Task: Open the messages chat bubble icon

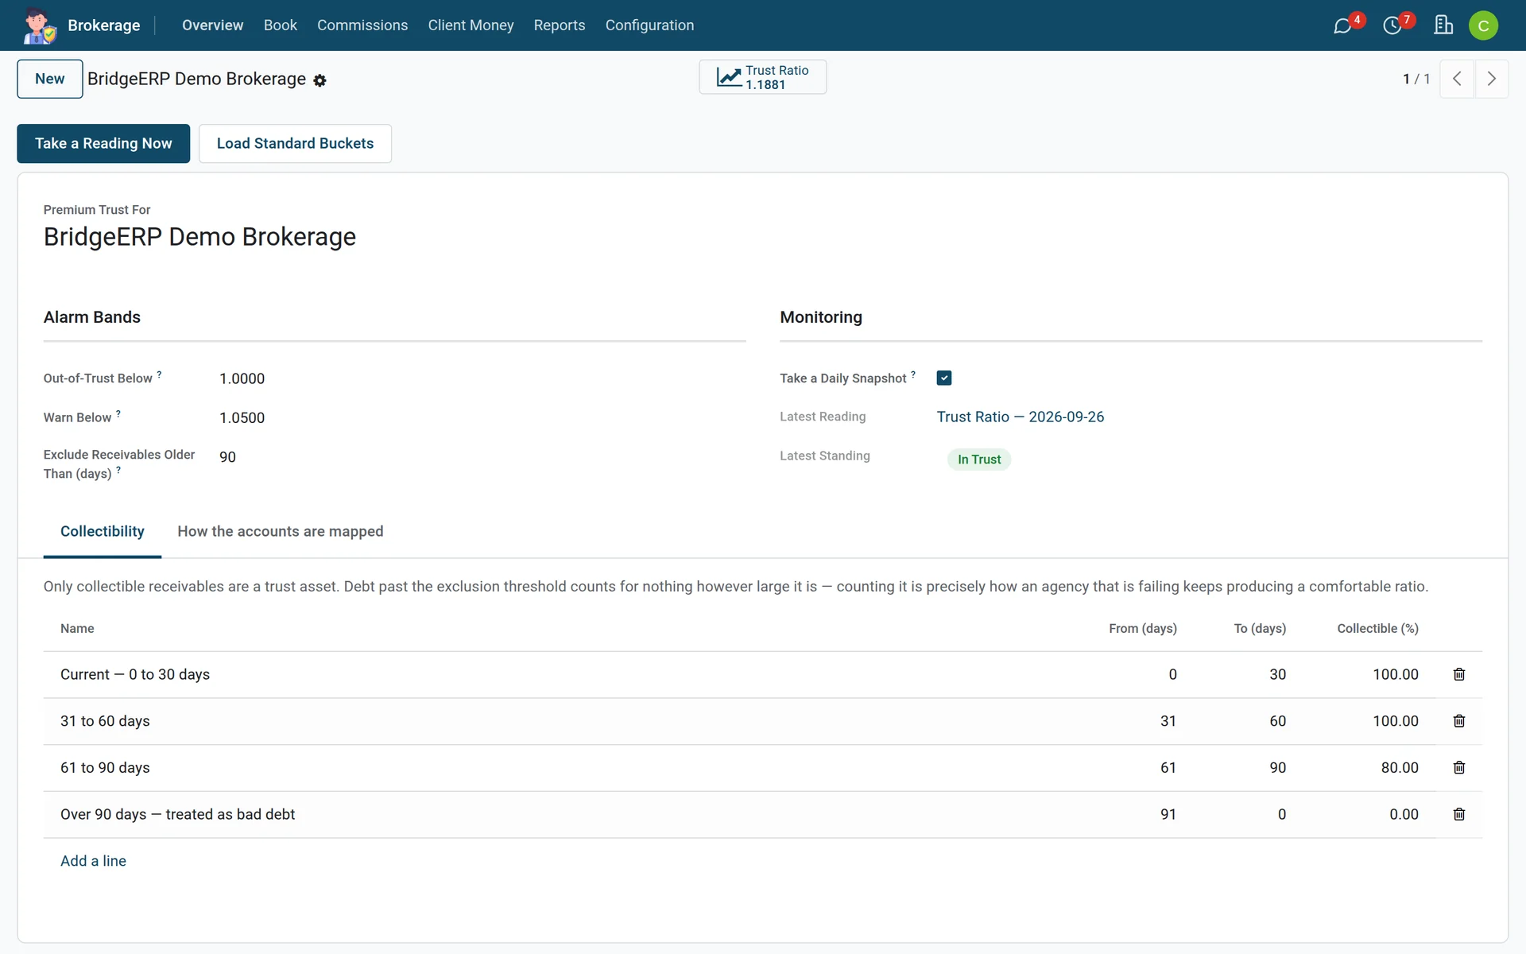Action: (1342, 25)
